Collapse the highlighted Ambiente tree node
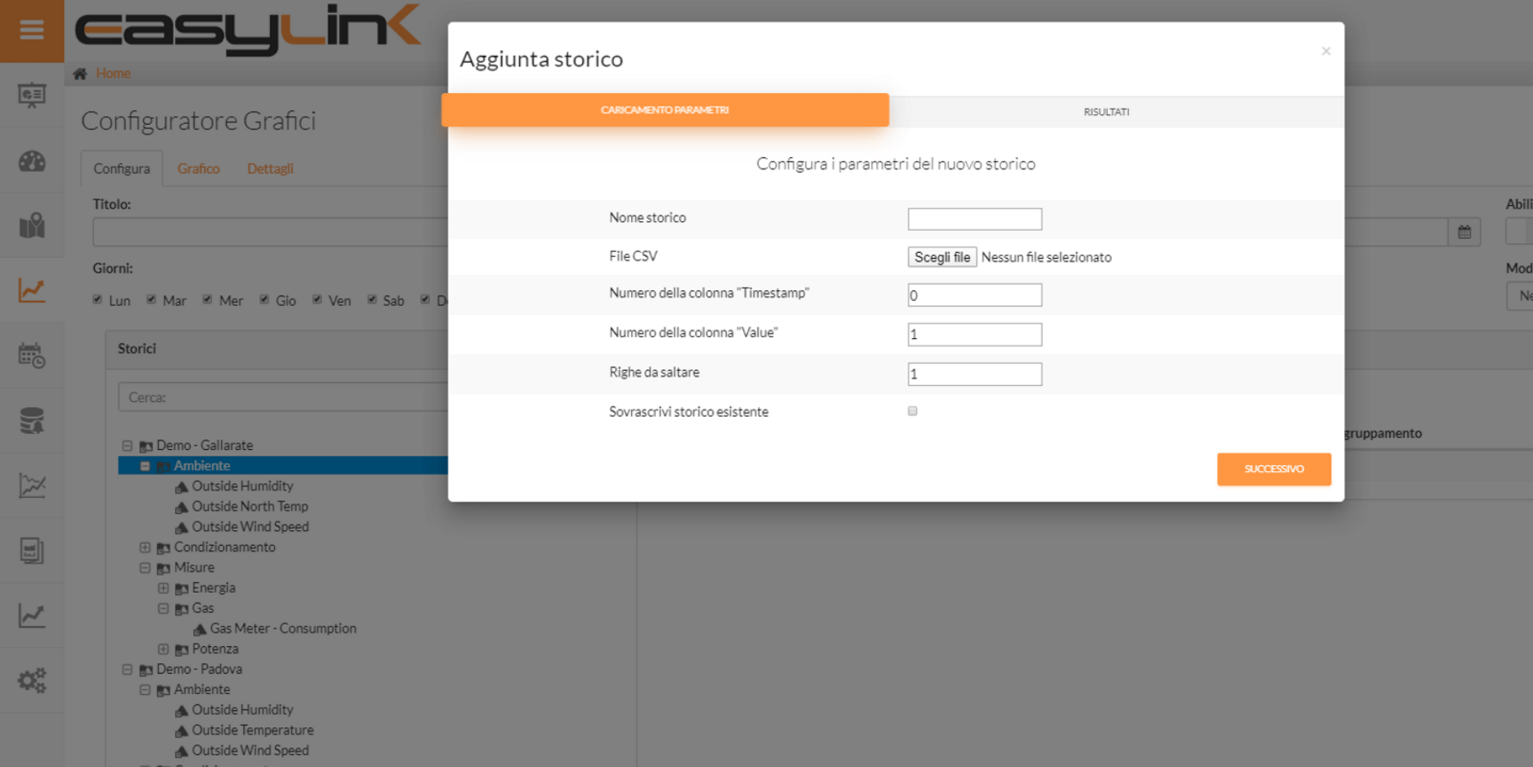 coord(145,466)
